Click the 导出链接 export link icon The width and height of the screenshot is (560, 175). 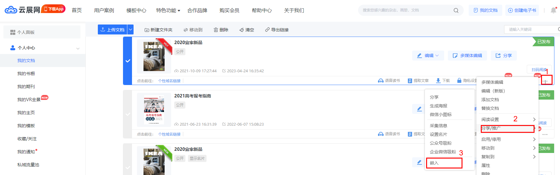[x=267, y=30]
